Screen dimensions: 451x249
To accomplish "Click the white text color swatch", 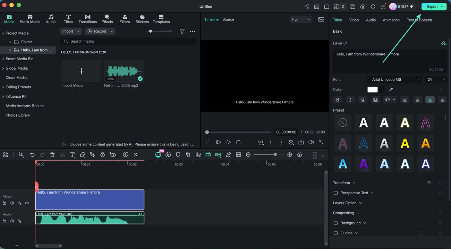I will [372, 90].
